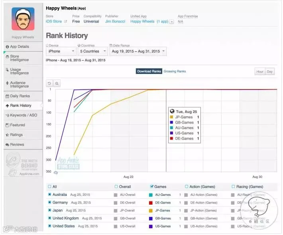Image resolution: width=283 pixels, height=235 pixels.
Task: Toggle the United Kingdom country checkbox
Action: coord(49,218)
